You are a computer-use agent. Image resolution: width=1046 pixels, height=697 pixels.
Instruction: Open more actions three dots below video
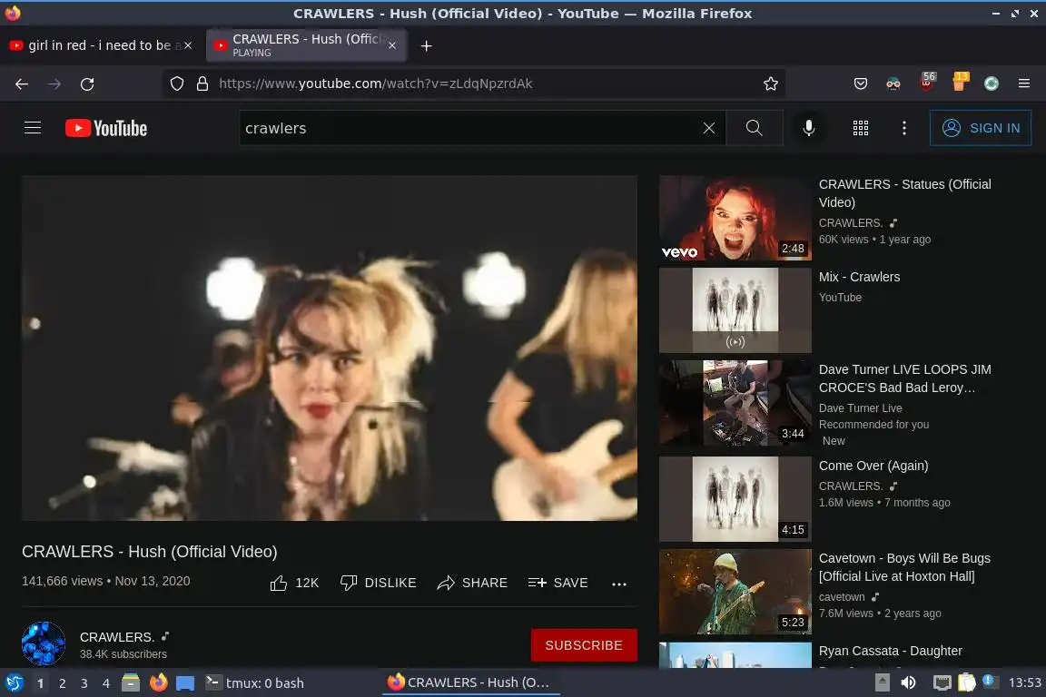tap(619, 584)
